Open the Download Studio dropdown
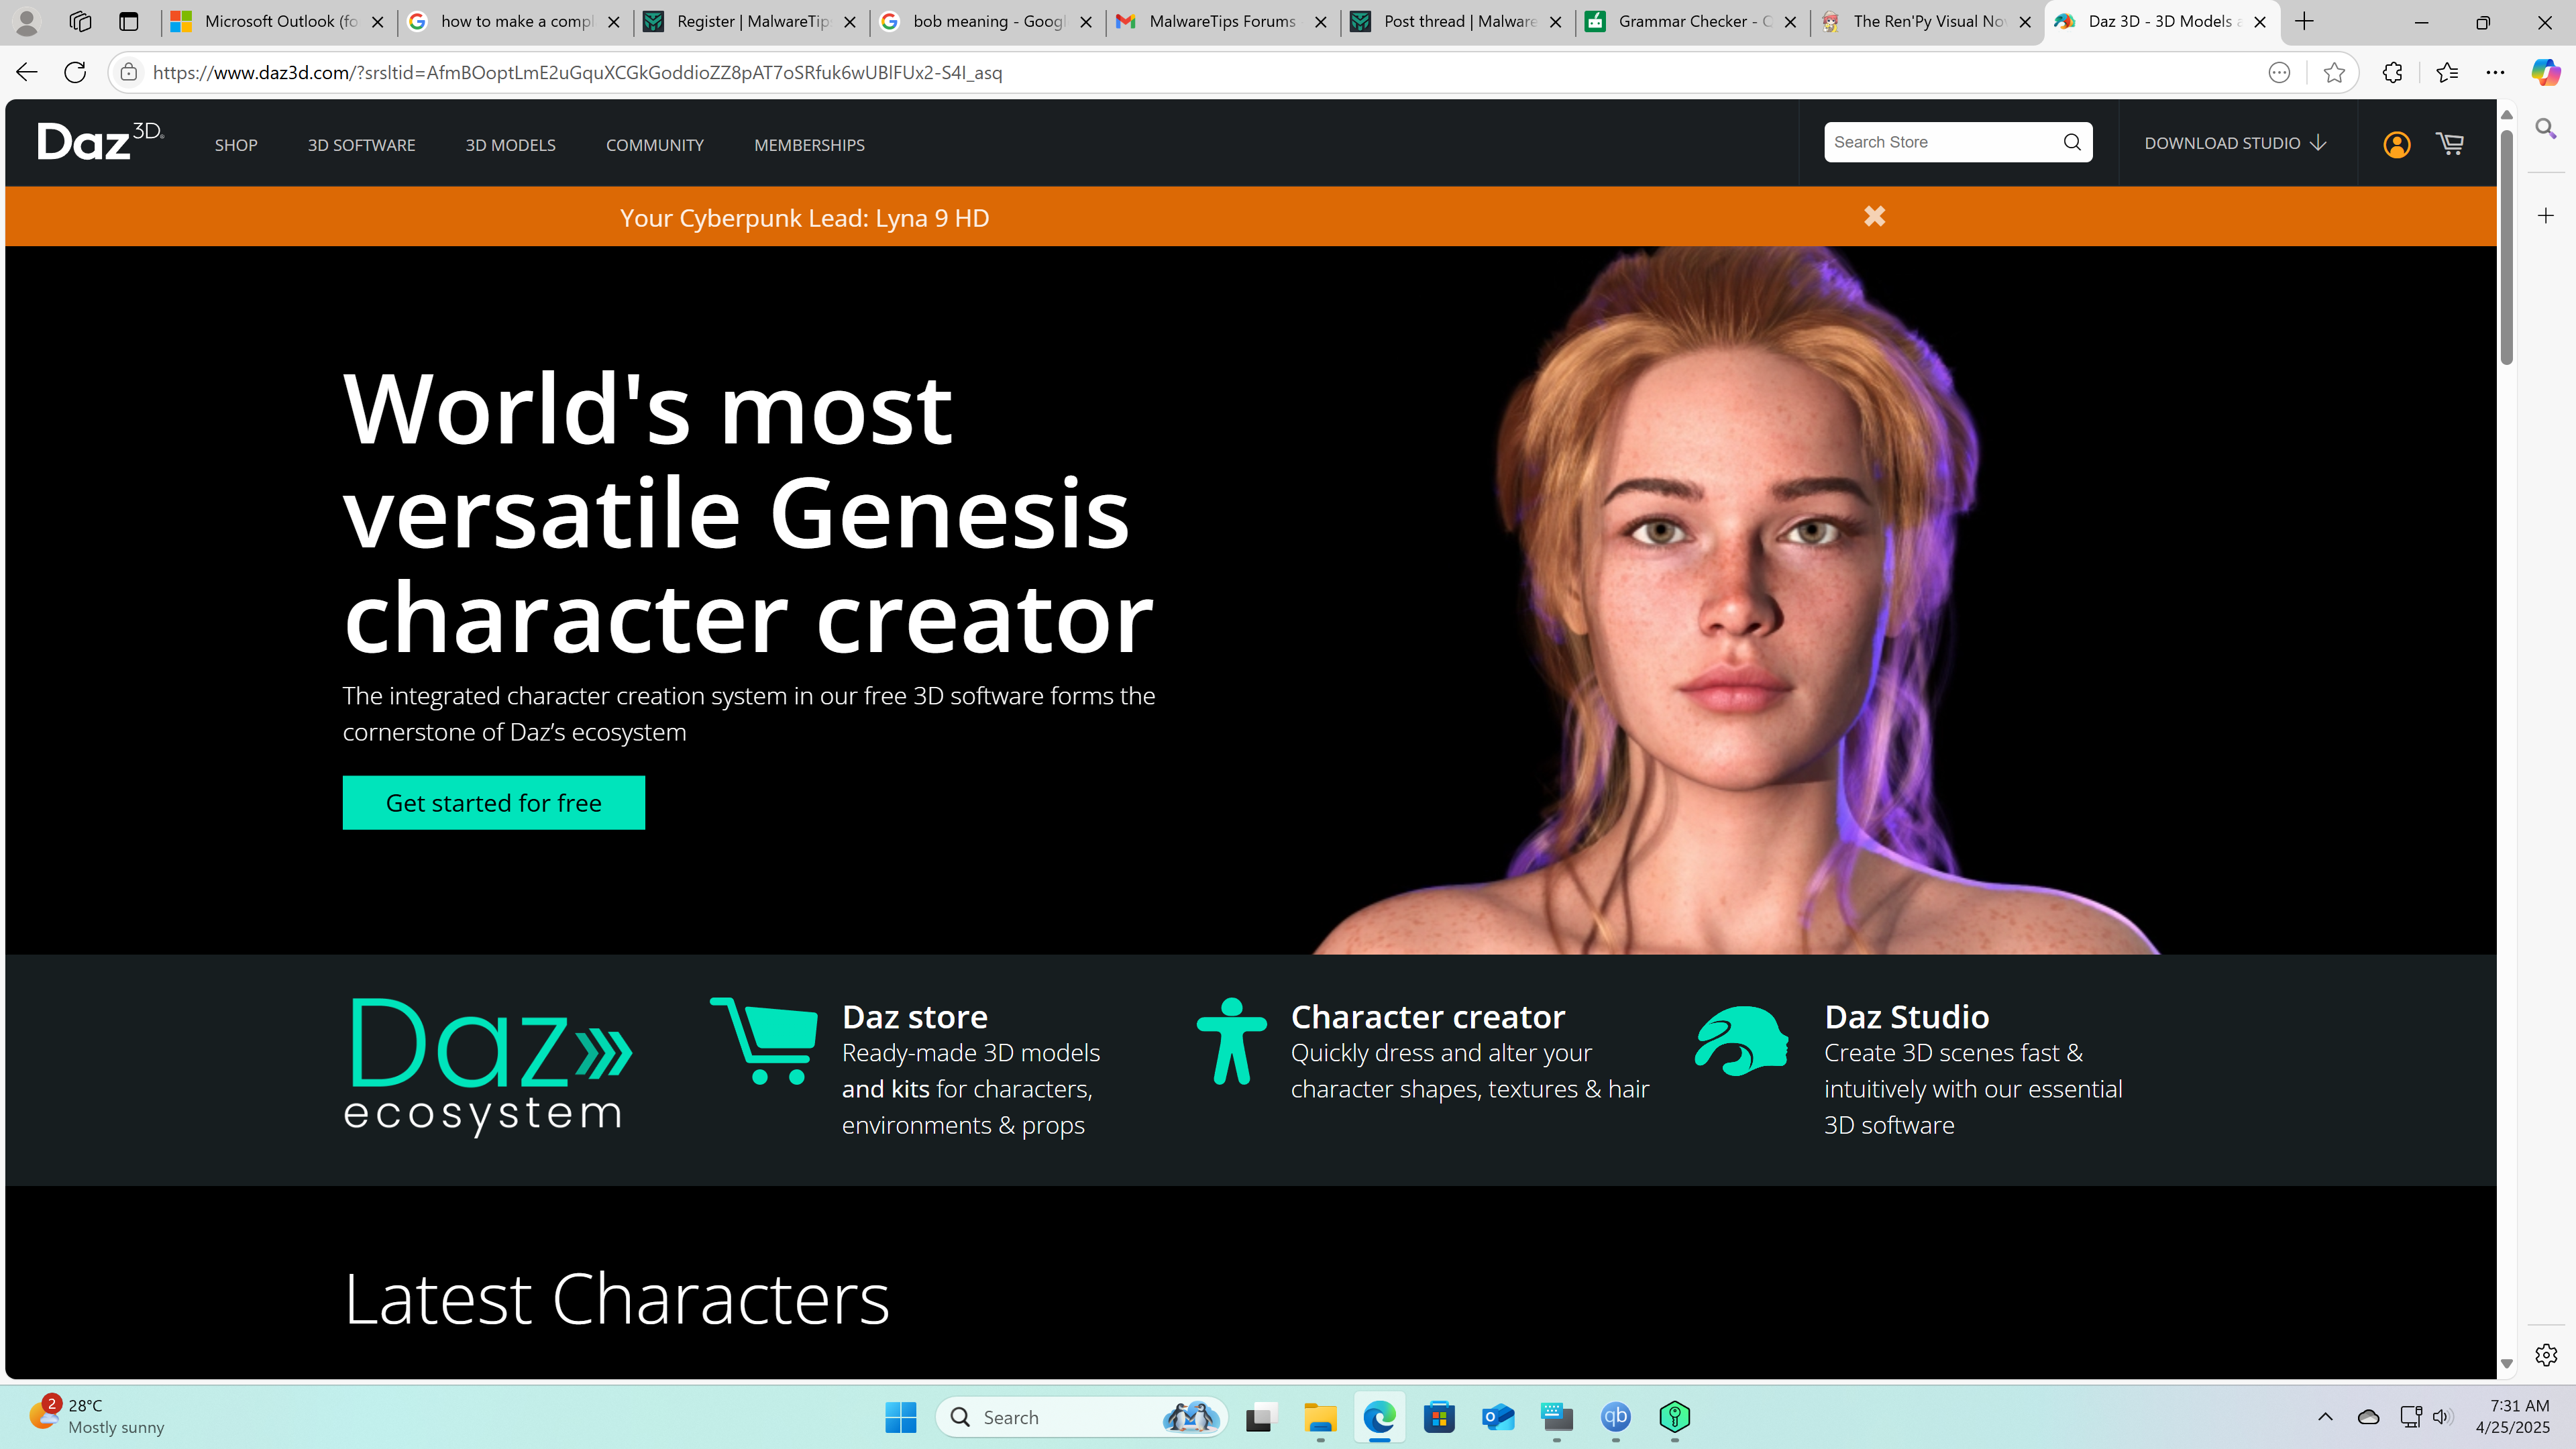 pos(2235,143)
